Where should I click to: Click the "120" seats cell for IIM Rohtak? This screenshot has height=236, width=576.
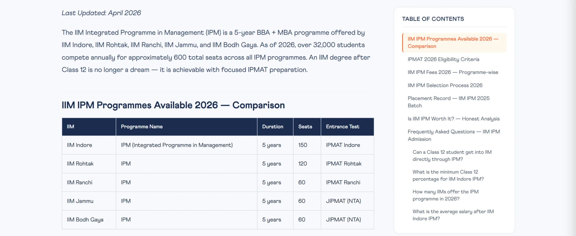click(x=307, y=164)
